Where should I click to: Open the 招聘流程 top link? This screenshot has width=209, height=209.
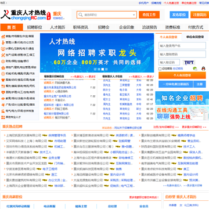[x=156, y=3]
